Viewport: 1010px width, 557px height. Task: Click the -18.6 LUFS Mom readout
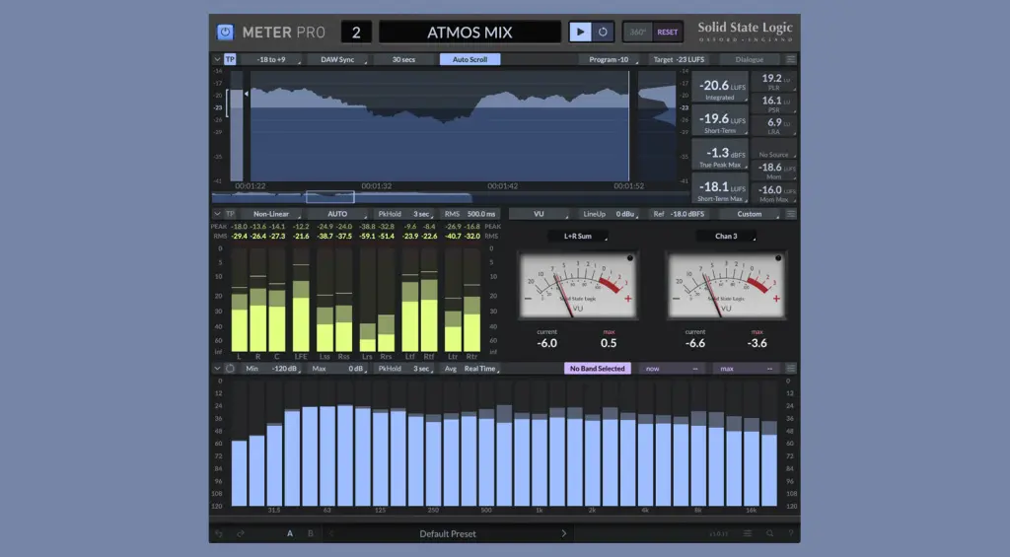pyautogui.click(x=773, y=170)
